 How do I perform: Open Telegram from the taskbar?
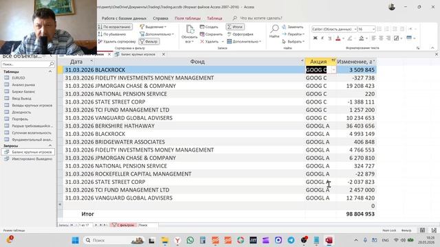coord(291,240)
